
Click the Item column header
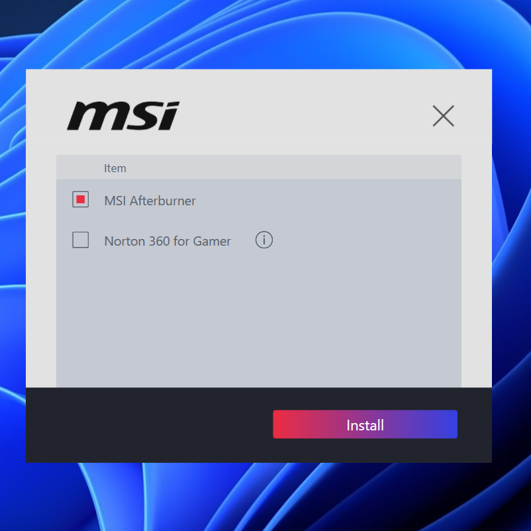click(x=115, y=168)
